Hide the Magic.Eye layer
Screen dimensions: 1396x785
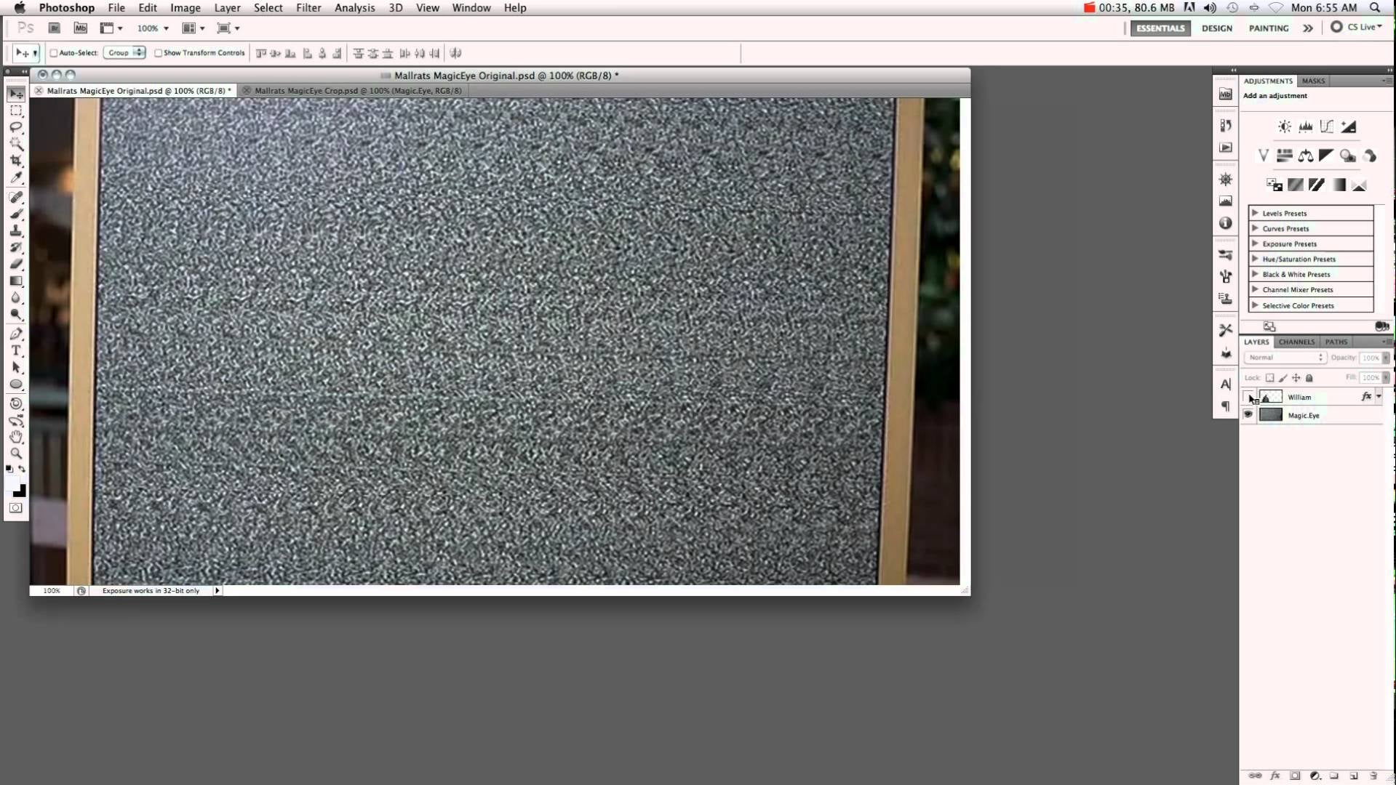tap(1248, 415)
